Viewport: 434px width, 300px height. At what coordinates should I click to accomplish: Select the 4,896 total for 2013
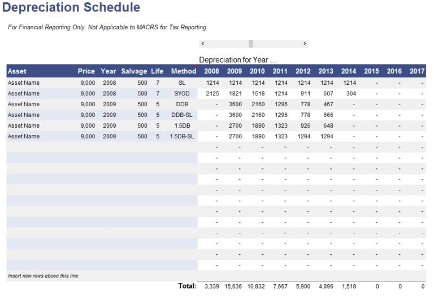326,286
